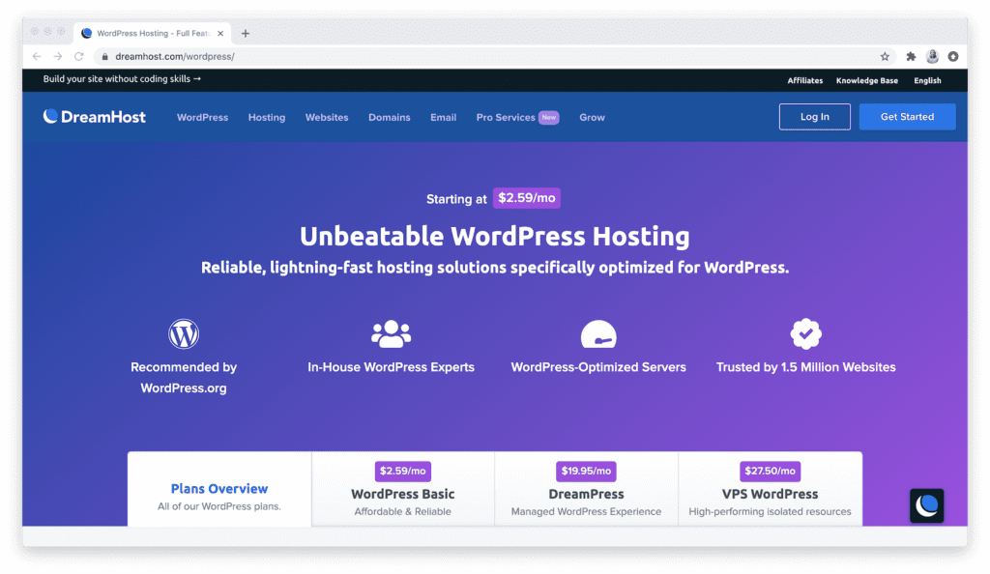Click WordPress-Optimized Servers text
Image resolution: width=990 pixels, height=574 pixels.
598,367
